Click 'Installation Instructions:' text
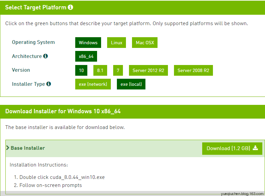Screen dimensions: 265x196 tap(39, 165)
